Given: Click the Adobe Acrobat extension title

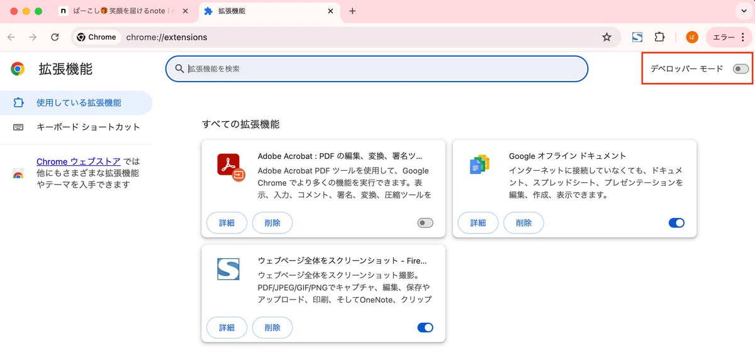Looking at the screenshot, I should [340, 156].
